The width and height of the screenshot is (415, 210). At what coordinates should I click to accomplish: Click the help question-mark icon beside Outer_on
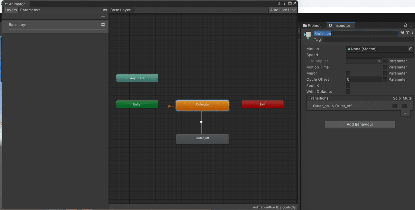[402, 32]
